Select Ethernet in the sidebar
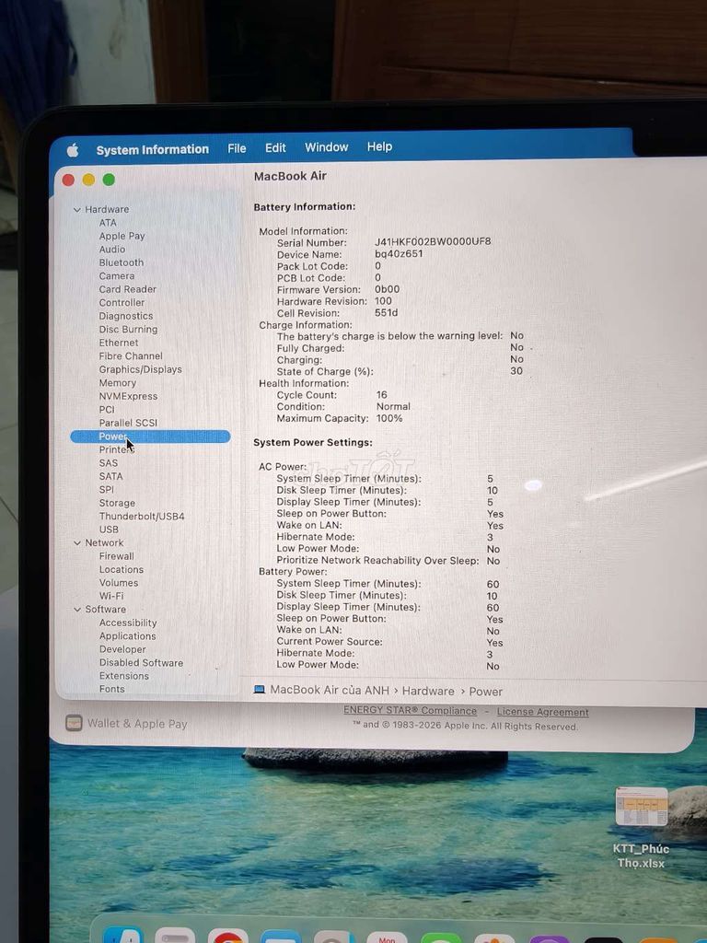Screen dimensions: 707x943 pyautogui.click(x=119, y=343)
